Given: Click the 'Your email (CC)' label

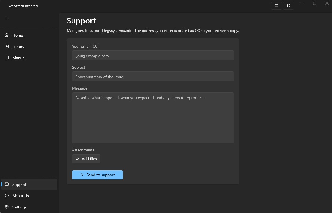Looking at the screenshot, I should pos(85,46).
